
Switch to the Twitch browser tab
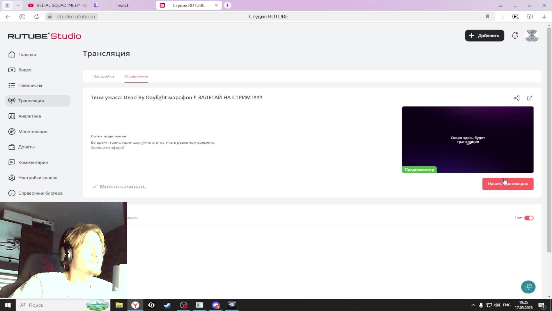pos(123,5)
